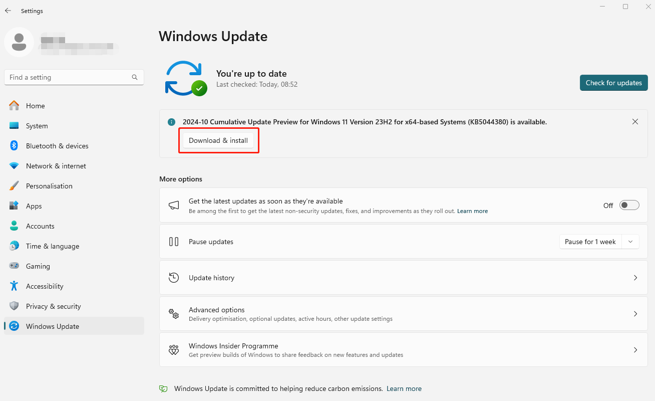The image size is (655, 401).
Task: Expand Windows Insider Programme chevron
Action: (x=635, y=350)
